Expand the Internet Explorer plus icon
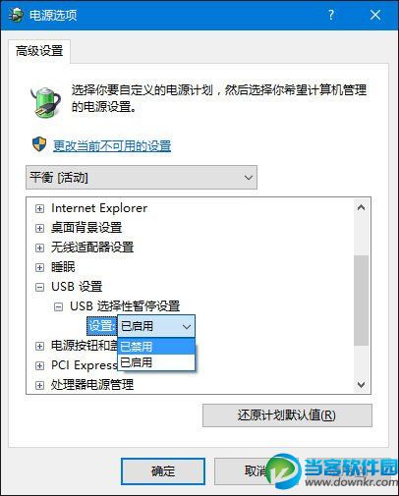The width and height of the screenshot is (399, 496). (39, 208)
